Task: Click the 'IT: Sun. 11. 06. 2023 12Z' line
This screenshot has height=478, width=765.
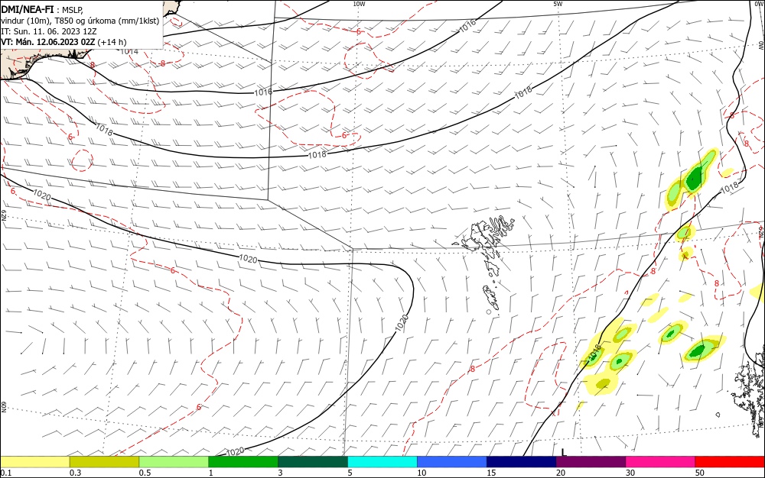Action: pos(49,31)
